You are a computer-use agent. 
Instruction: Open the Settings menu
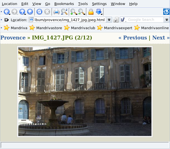tap(99, 4)
